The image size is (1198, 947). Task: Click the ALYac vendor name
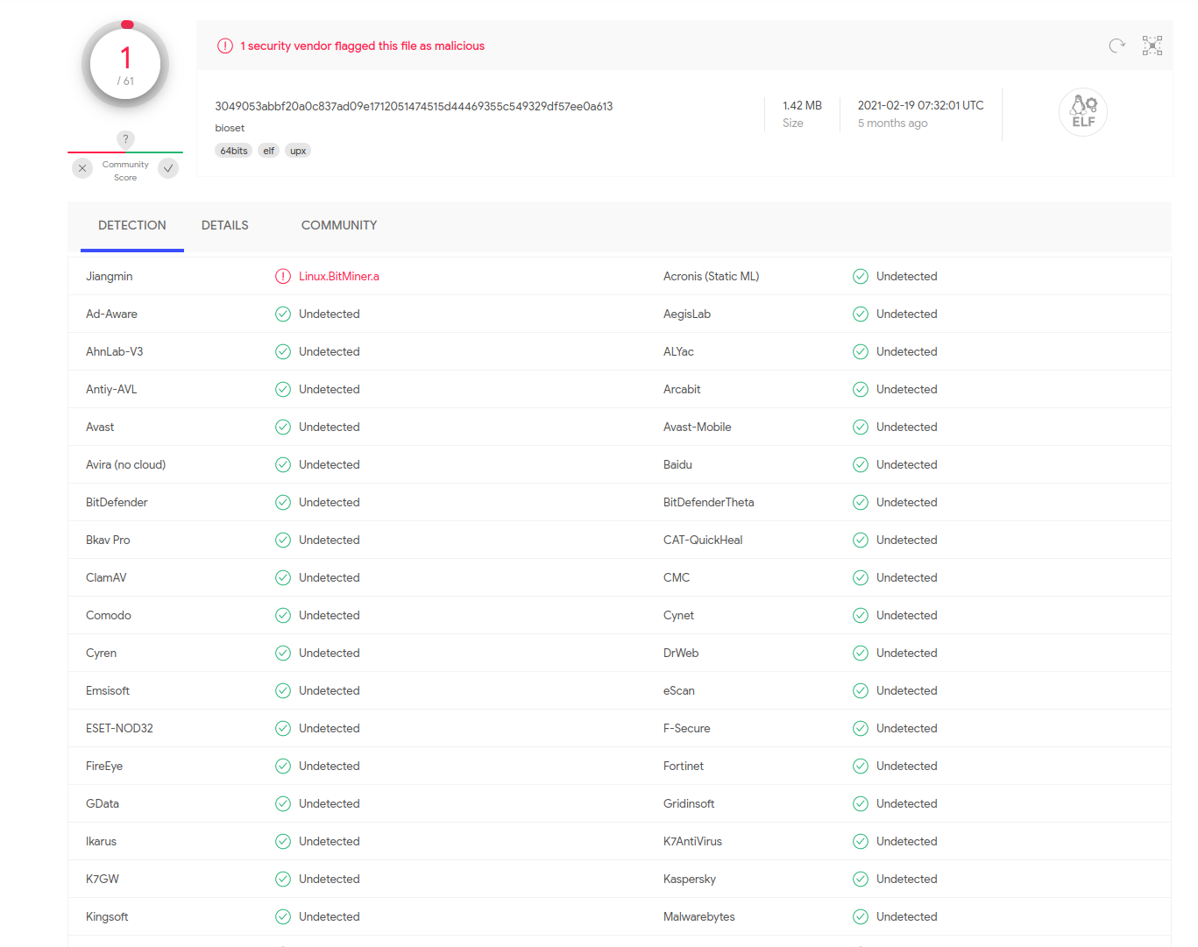679,351
